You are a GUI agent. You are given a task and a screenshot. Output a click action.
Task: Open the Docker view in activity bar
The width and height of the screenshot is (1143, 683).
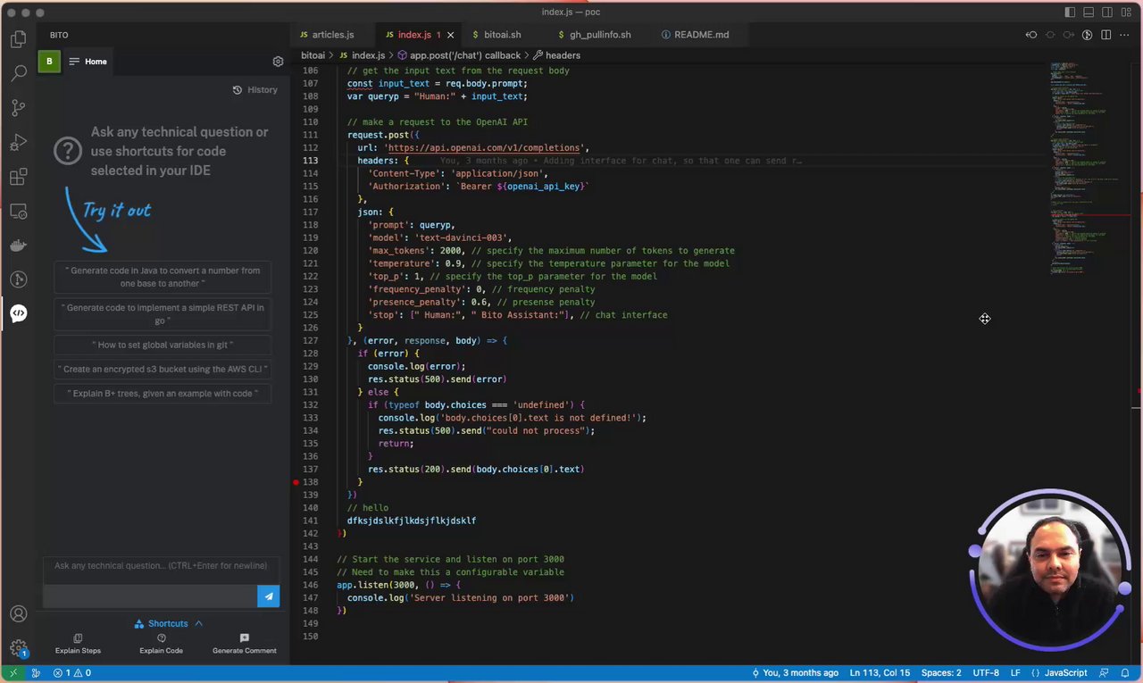pos(18,246)
